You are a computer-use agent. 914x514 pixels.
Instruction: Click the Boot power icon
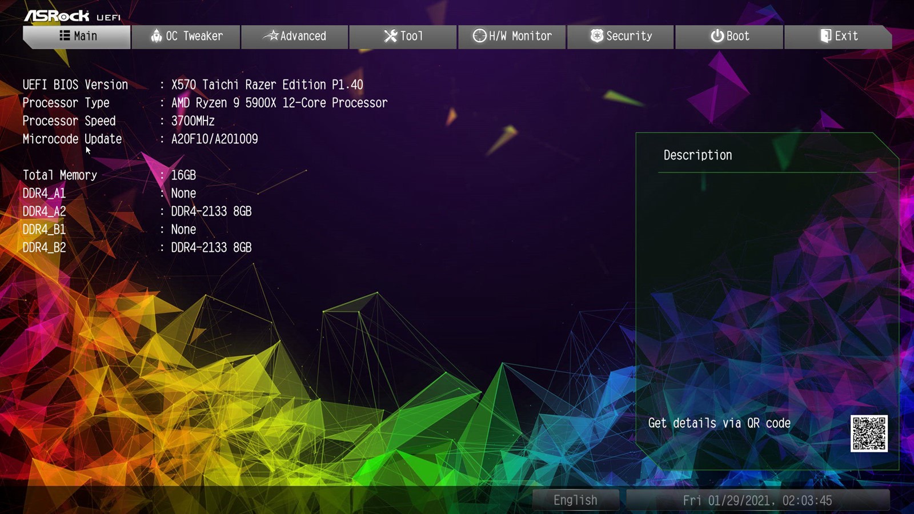point(717,36)
